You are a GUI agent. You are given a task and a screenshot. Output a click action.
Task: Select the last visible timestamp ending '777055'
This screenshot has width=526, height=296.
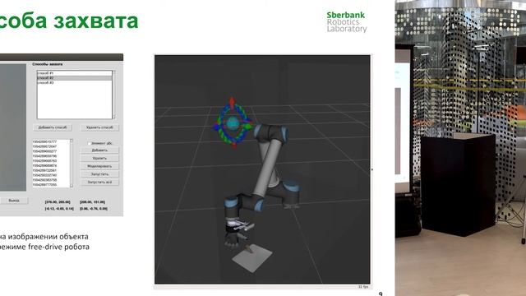pyautogui.click(x=44, y=184)
